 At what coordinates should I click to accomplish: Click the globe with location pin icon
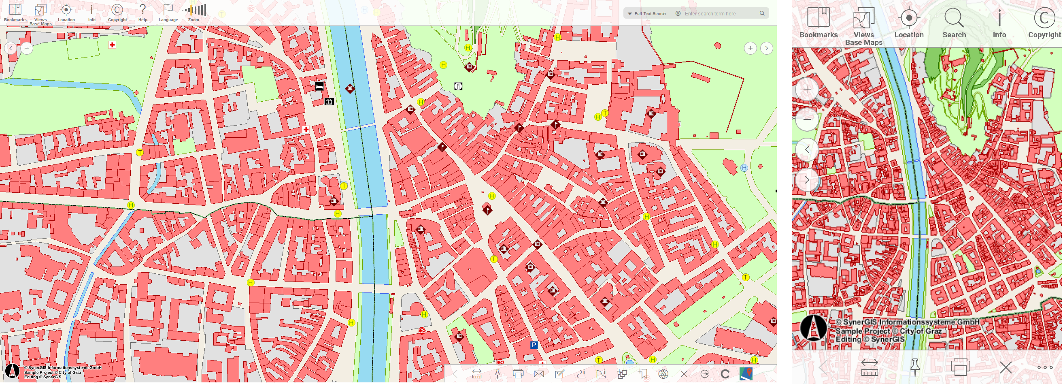663,374
